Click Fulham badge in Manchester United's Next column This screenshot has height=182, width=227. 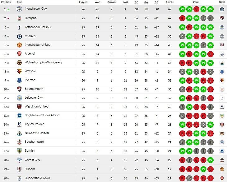(x=222, y=45)
